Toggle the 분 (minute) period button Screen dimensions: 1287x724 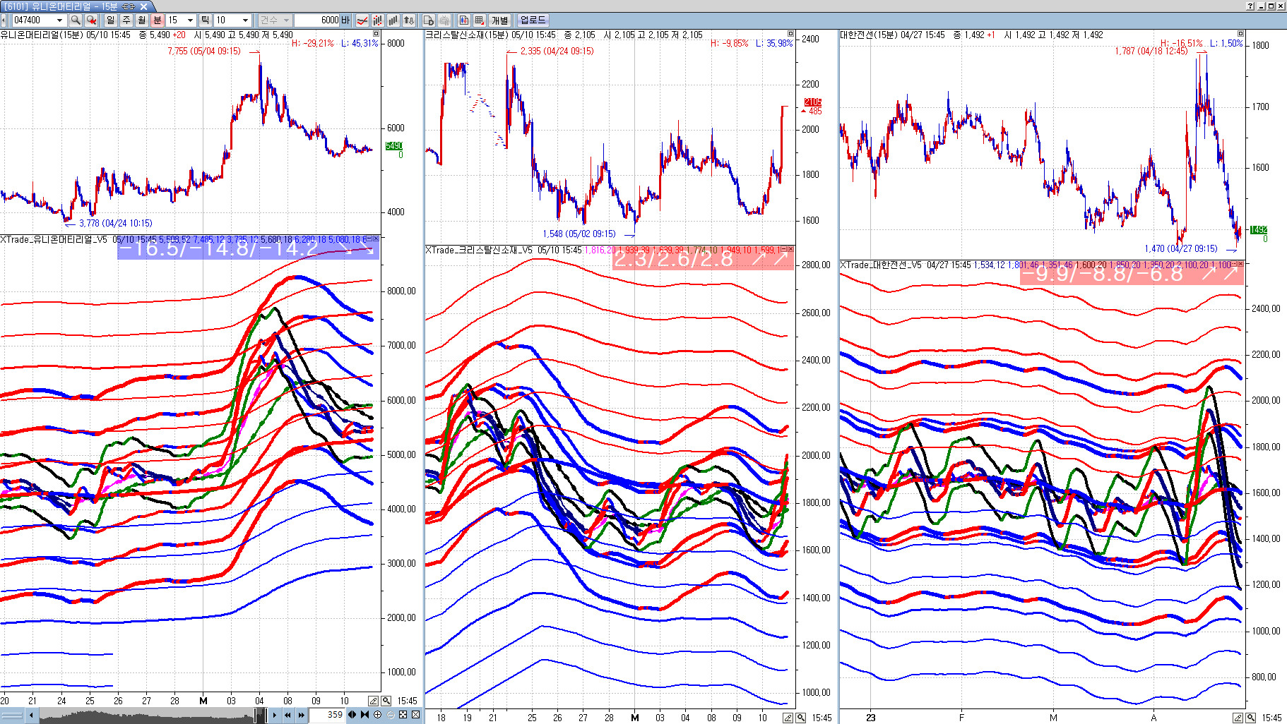[x=157, y=20]
